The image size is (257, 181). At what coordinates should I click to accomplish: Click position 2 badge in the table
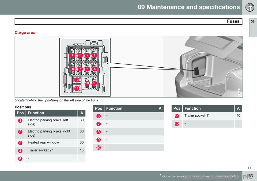pos(20,132)
